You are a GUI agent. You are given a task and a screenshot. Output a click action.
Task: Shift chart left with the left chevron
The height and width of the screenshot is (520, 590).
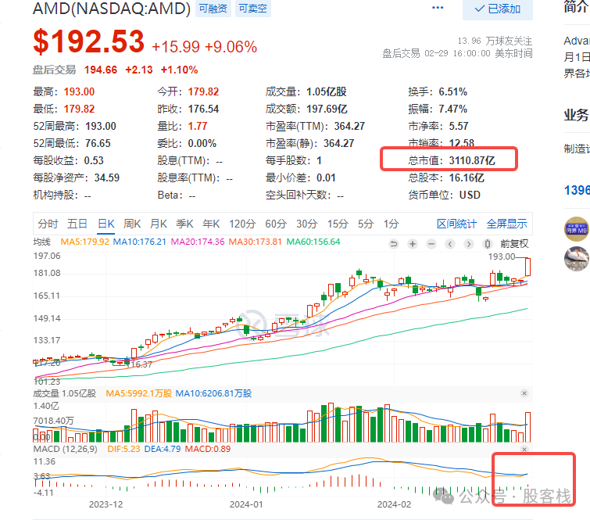[450, 244]
